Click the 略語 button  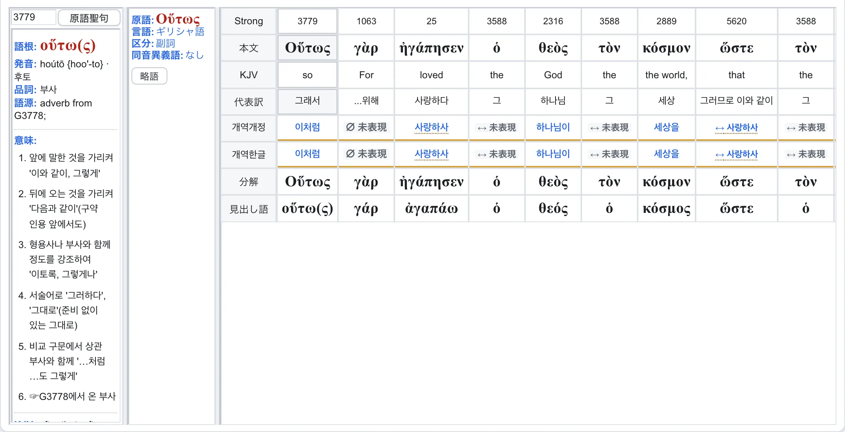click(149, 76)
